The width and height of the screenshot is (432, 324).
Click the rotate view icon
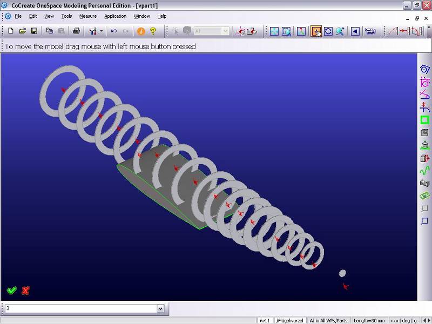tap(328, 31)
